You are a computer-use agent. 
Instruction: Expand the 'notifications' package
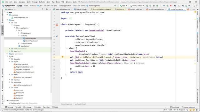[19, 44]
